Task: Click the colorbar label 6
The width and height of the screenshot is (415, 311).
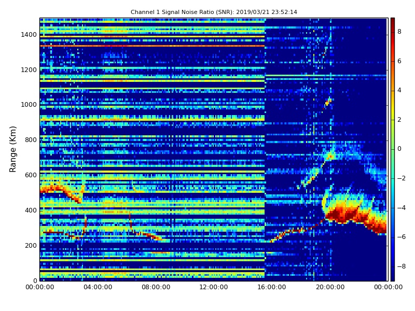Action: [x=399, y=61]
